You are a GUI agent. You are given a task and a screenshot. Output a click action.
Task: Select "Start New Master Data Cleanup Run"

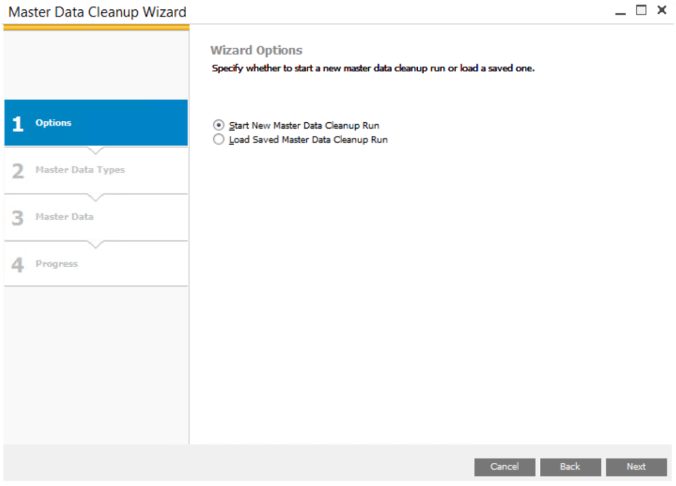tap(219, 125)
